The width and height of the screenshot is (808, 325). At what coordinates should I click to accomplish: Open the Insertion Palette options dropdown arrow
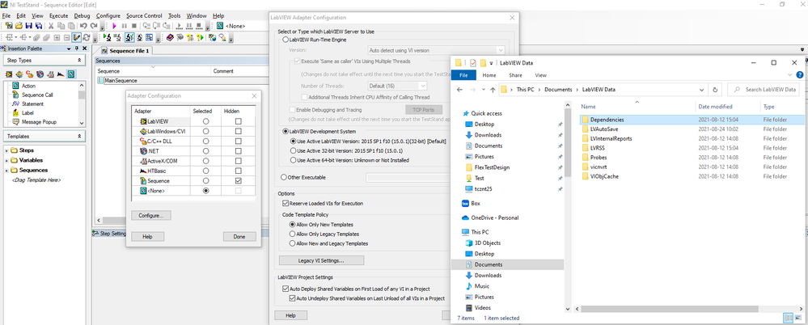click(69, 49)
